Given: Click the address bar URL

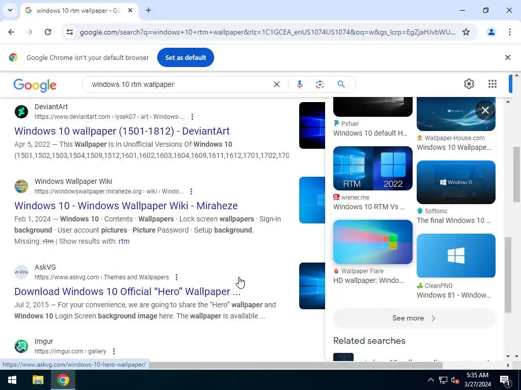Looking at the screenshot, I should 268,32.
